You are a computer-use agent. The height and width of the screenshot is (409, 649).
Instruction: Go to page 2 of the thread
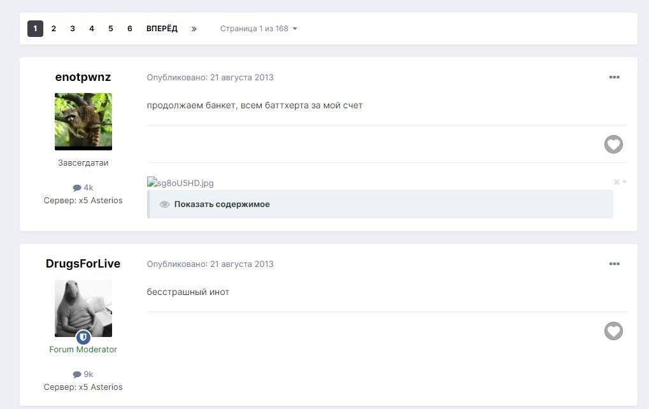tap(53, 29)
